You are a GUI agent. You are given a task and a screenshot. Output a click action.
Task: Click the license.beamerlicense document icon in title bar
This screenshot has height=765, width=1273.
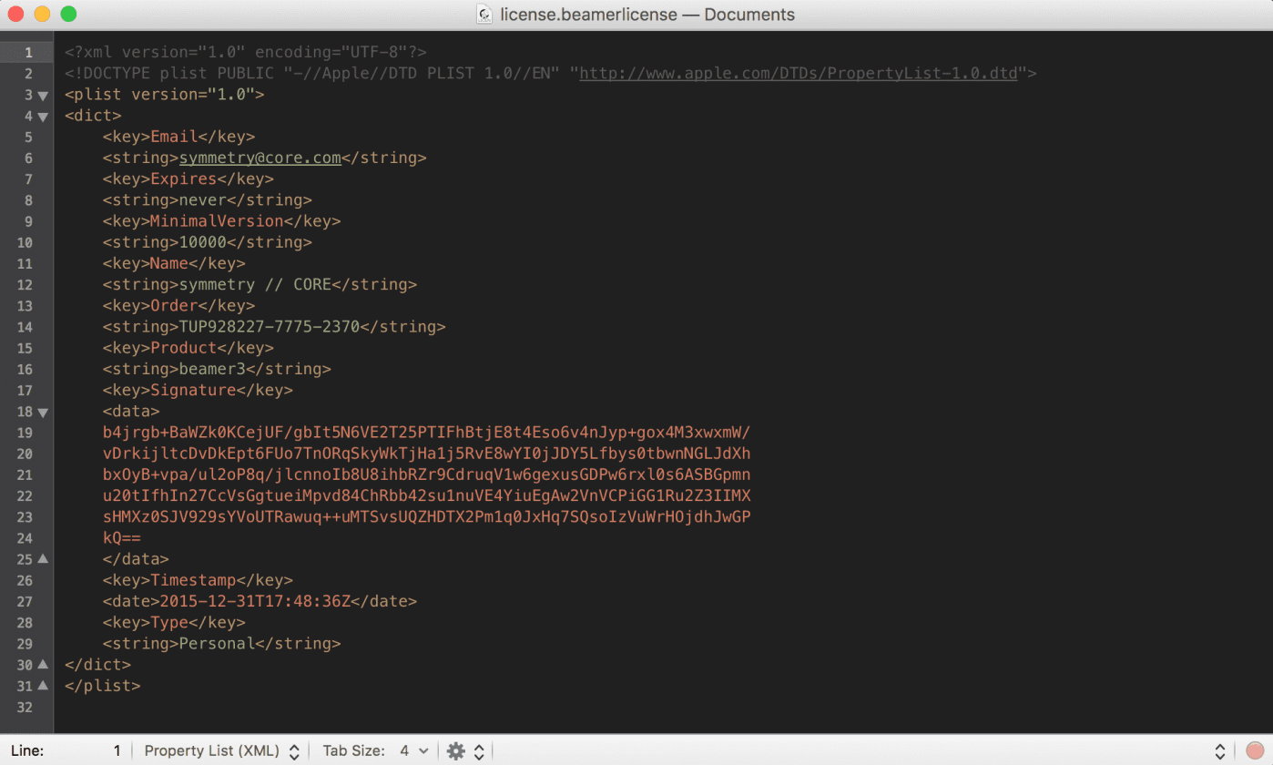(x=484, y=15)
